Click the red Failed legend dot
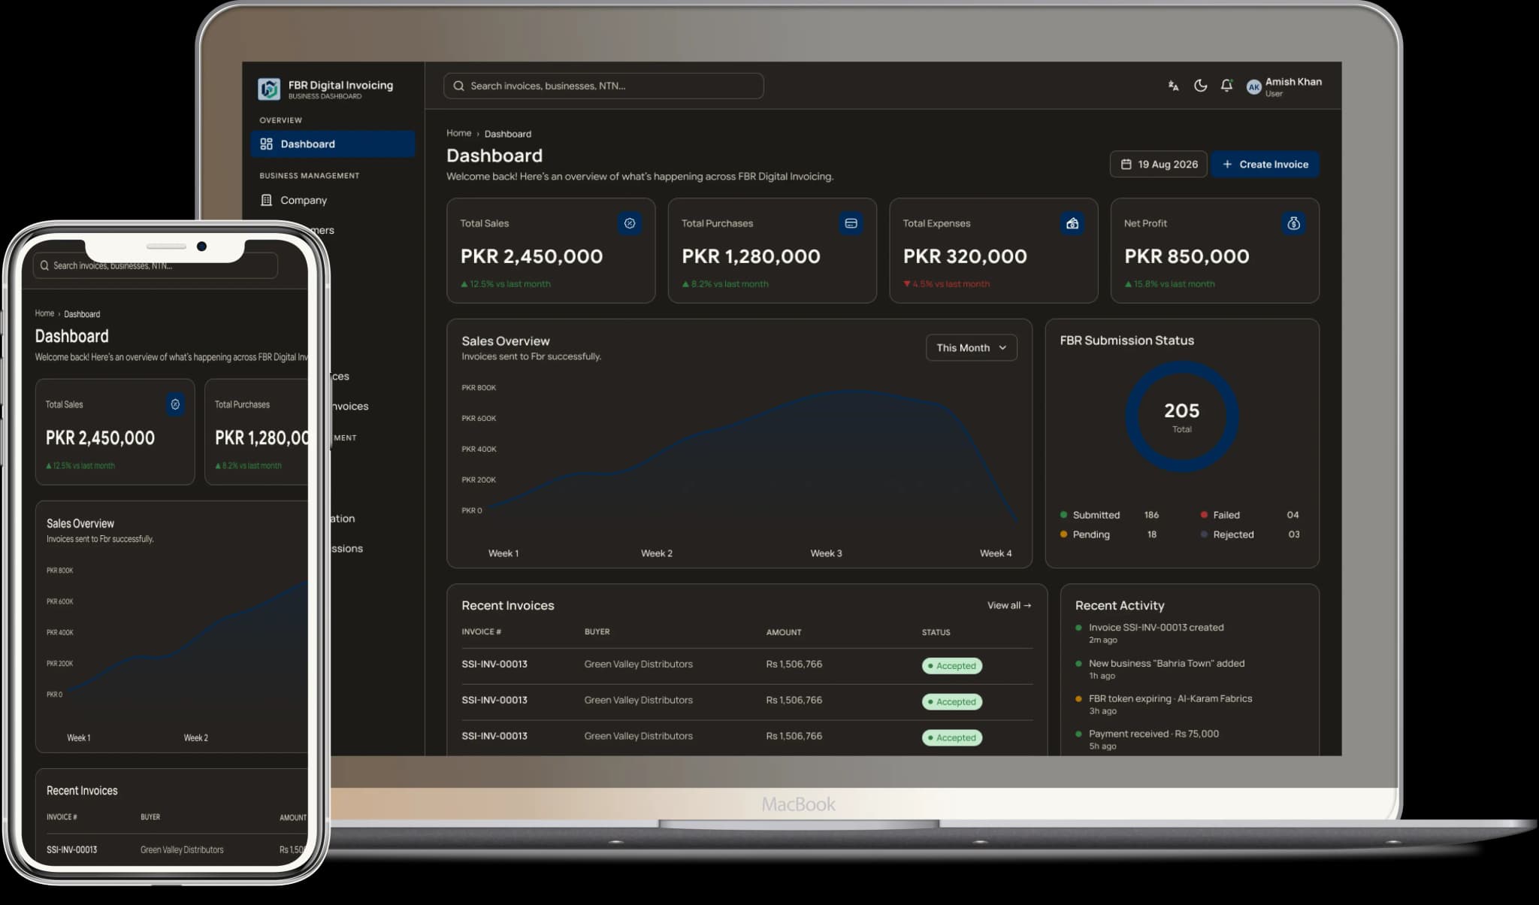Image resolution: width=1539 pixels, height=905 pixels. click(1204, 515)
